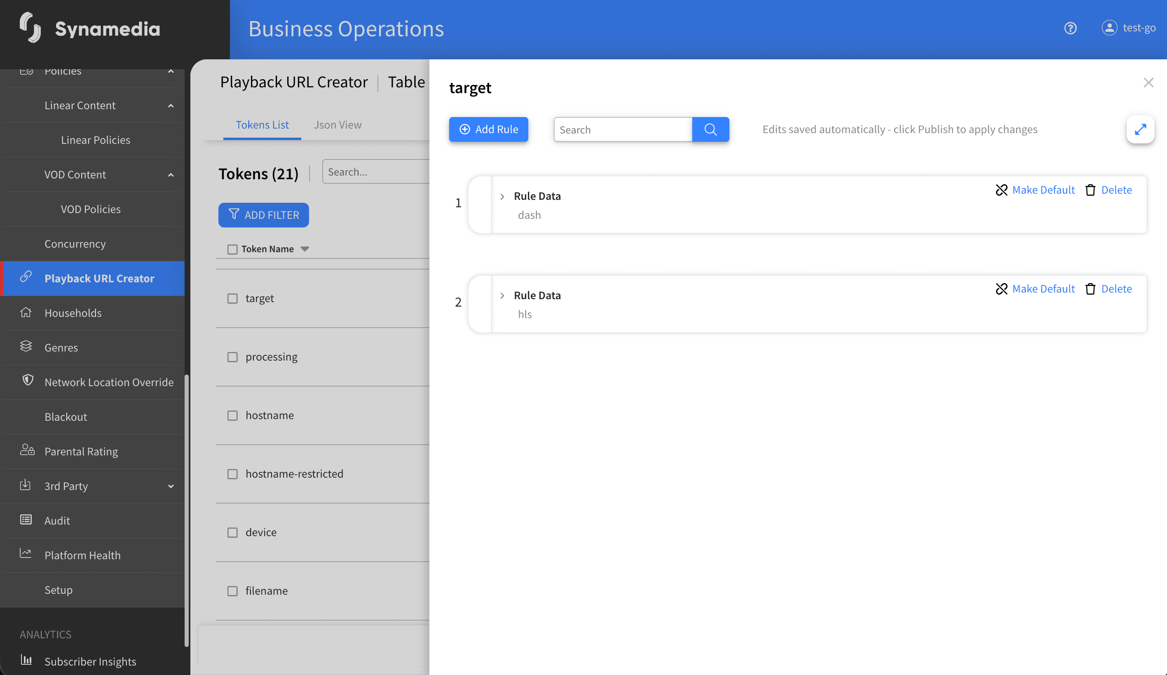Image resolution: width=1167 pixels, height=675 pixels.
Task: Open the help question mark icon
Action: tap(1070, 28)
